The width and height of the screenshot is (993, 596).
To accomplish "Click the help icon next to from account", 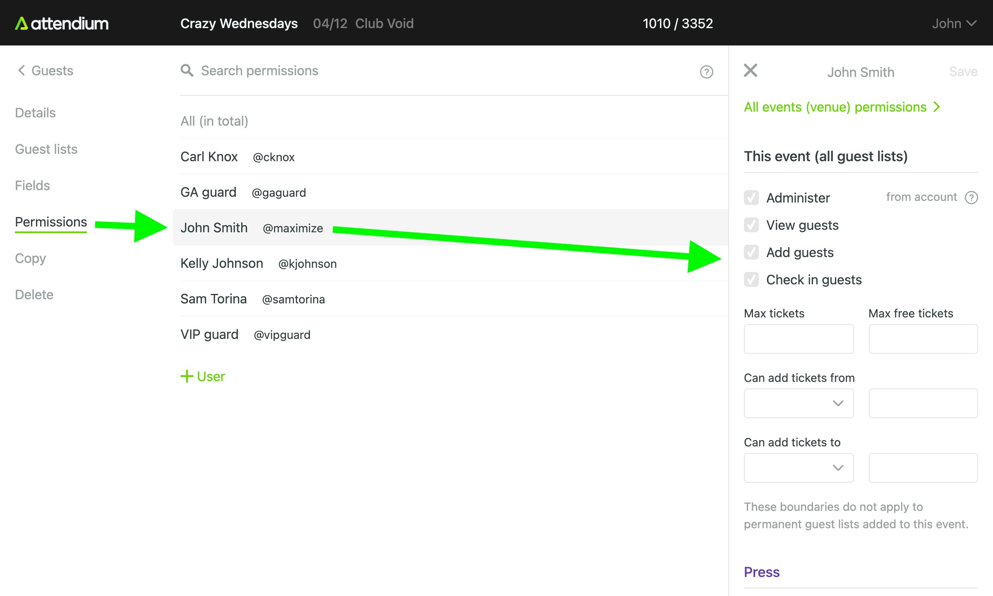I will [x=971, y=198].
